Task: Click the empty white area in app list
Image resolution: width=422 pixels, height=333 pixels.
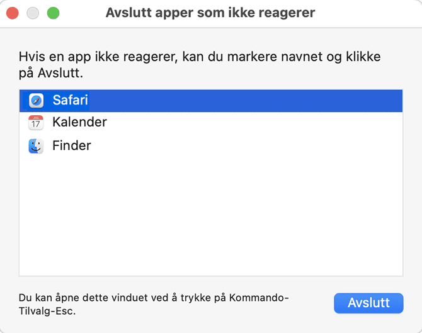Action: tap(211, 215)
